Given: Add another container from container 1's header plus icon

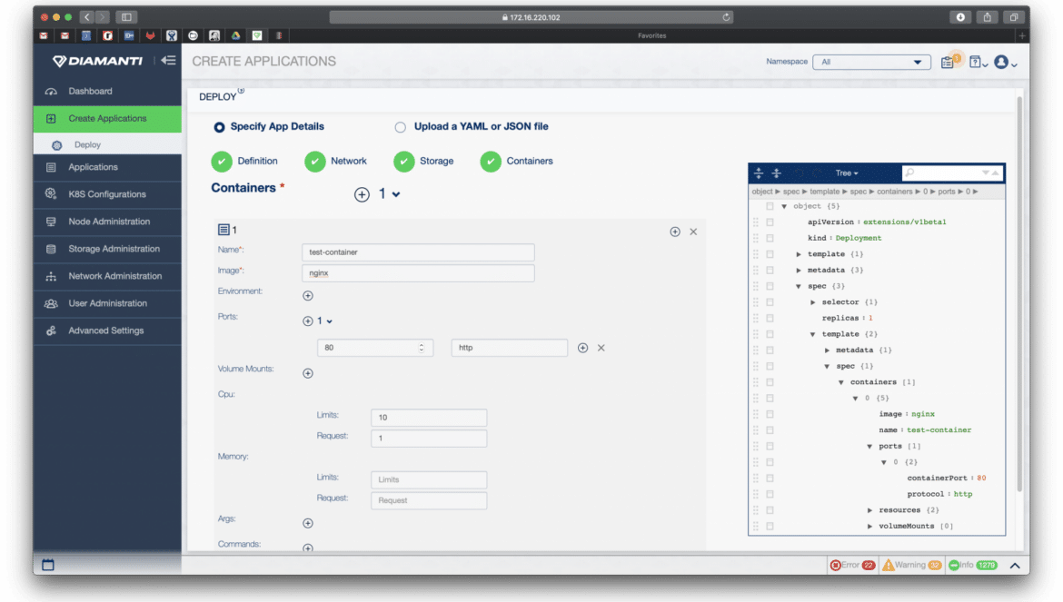Looking at the screenshot, I should tap(675, 232).
